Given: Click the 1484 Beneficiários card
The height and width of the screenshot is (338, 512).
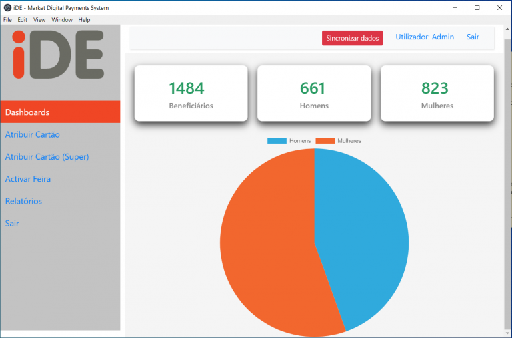Looking at the screenshot, I should tap(191, 93).
